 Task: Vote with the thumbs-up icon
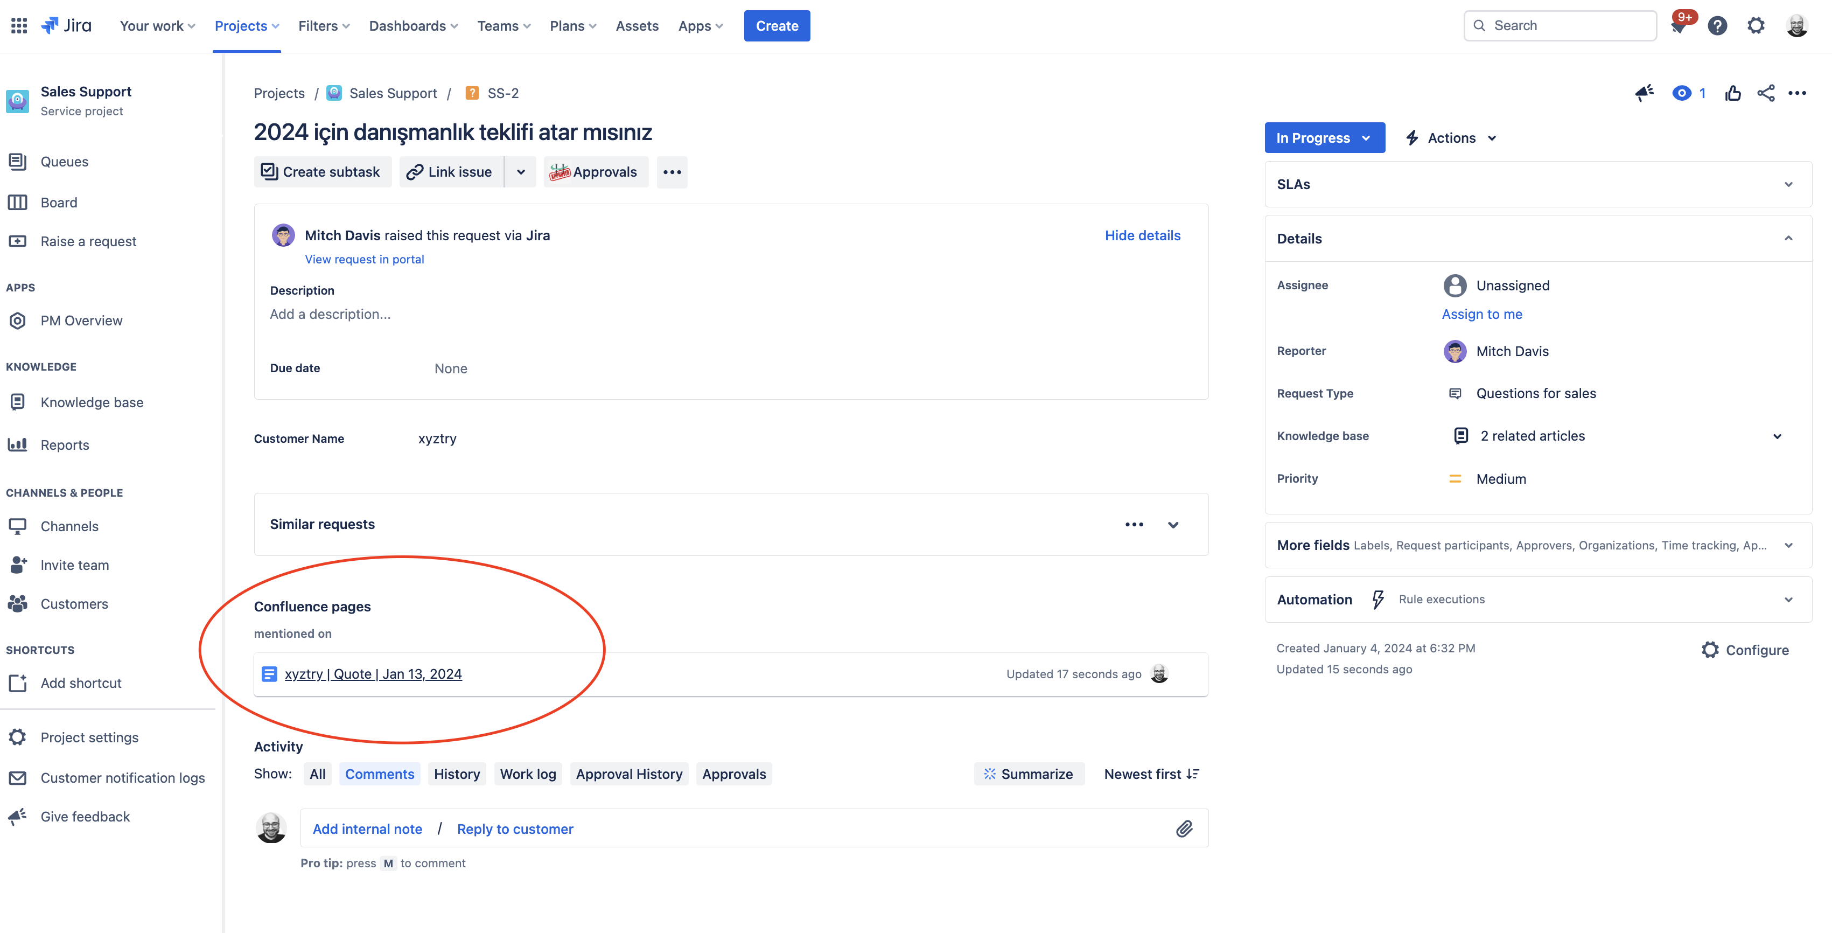[1733, 93]
